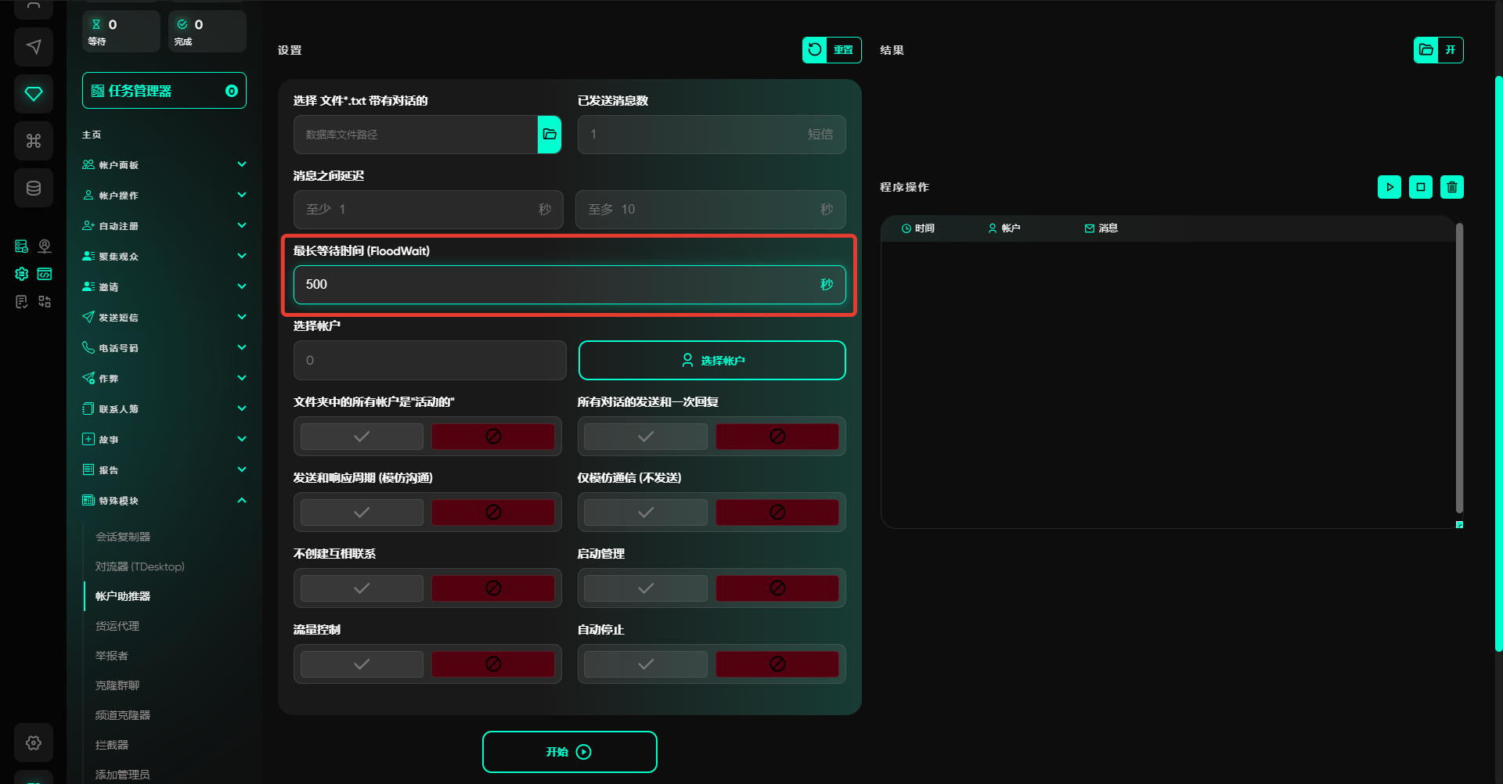
Task: Click trash icon to clear program log
Action: (x=1451, y=187)
